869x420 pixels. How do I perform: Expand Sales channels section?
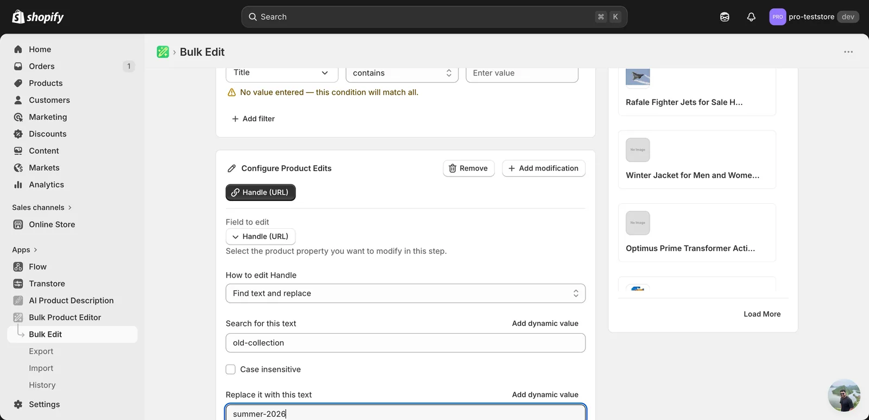[x=42, y=208]
